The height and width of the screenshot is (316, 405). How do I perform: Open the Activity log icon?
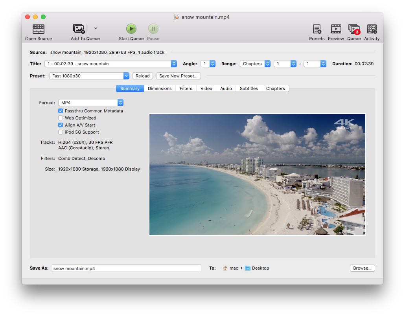(x=372, y=29)
